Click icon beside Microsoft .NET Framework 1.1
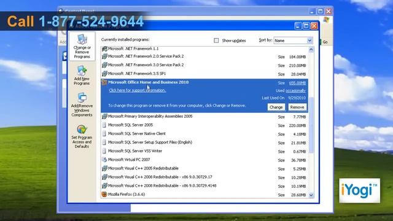Viewport: 393px width, 221px height. point(104,48)
